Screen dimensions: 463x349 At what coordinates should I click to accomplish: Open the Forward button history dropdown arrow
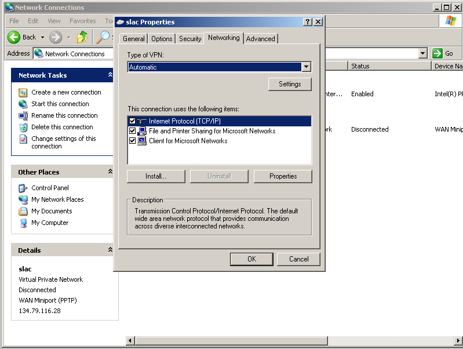[68, 37]
